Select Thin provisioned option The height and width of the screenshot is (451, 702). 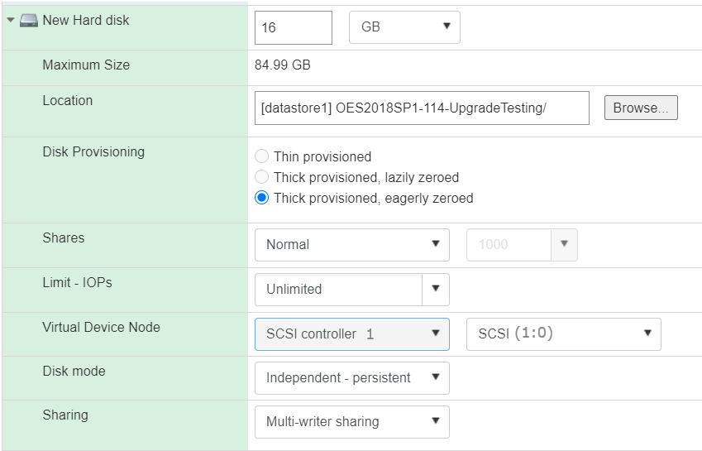click(x=262, y=156)
